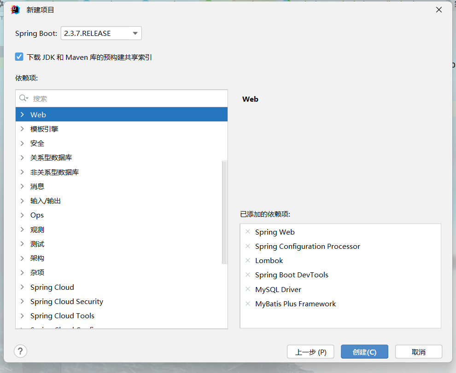
Task: Disable 下载 JDK 和 Maven 库的预构建共享索引 checkbox
Action: coord(19,57)
